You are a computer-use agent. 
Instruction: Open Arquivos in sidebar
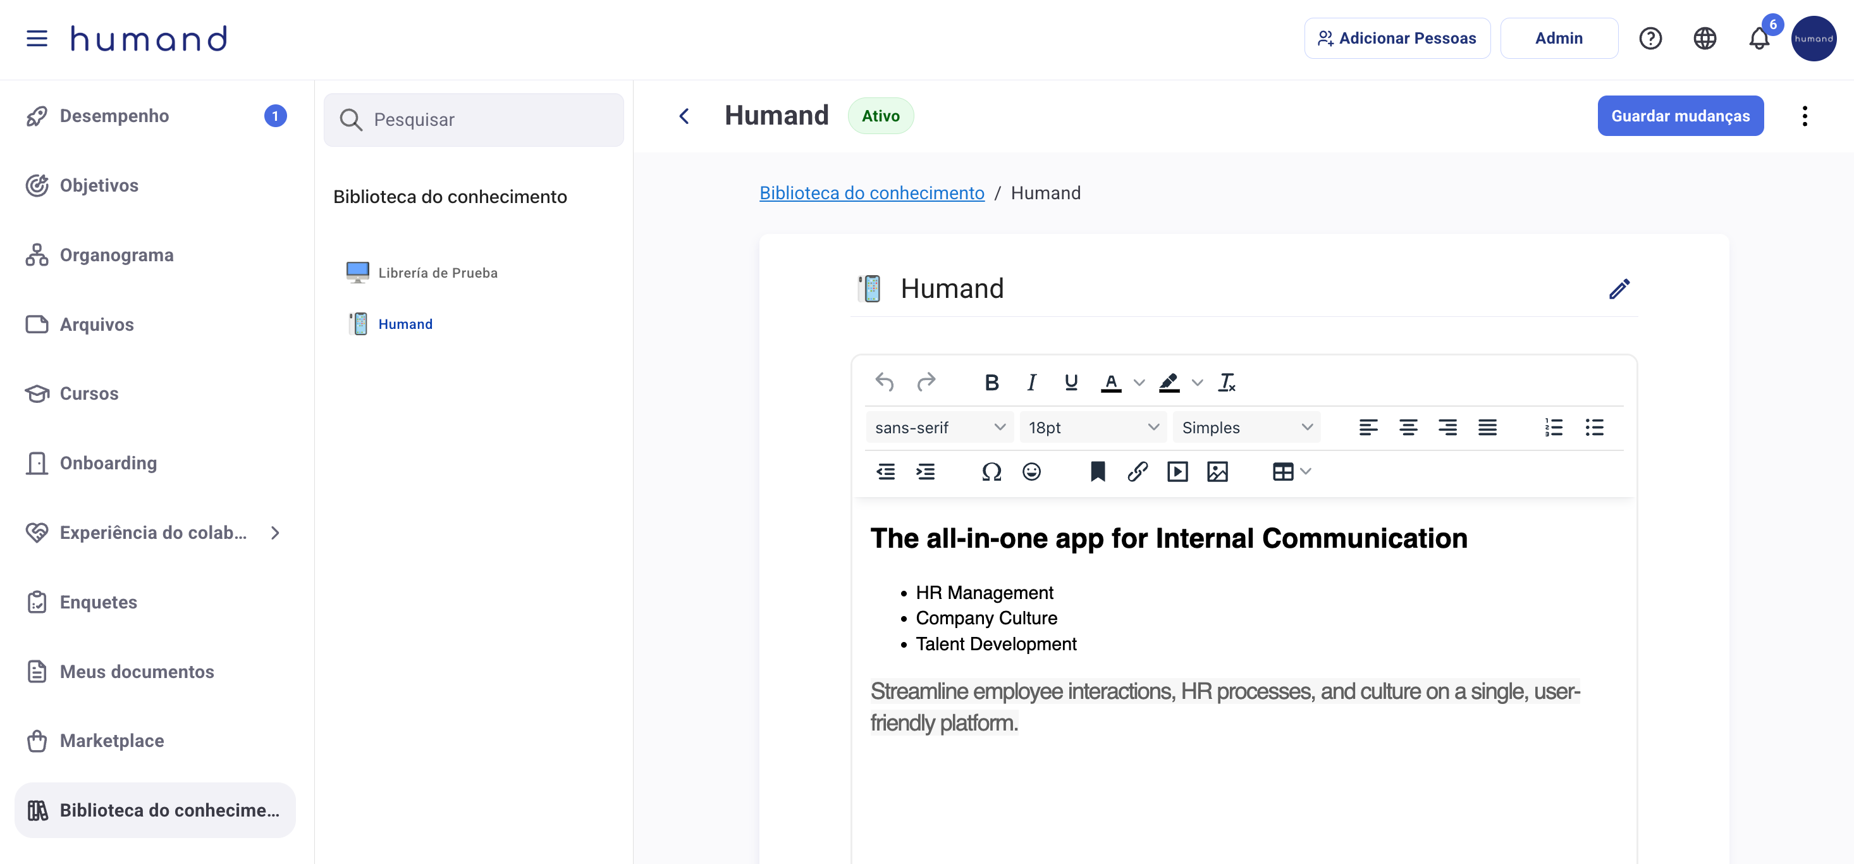pos(155,324)
